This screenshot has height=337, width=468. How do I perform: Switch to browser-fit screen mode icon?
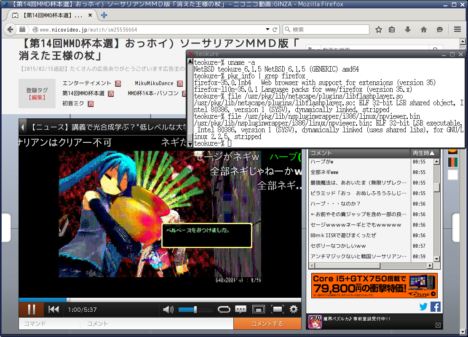(x=259, y=310)
